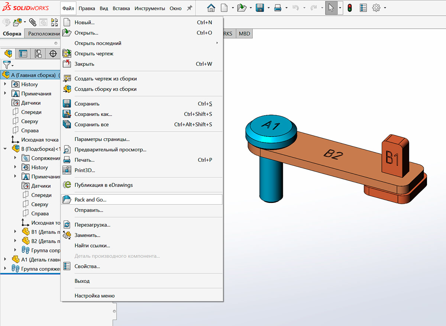This screenshot has height=326, width=446.
Task: Open the Options gear icon
Action: pos(376,8)
